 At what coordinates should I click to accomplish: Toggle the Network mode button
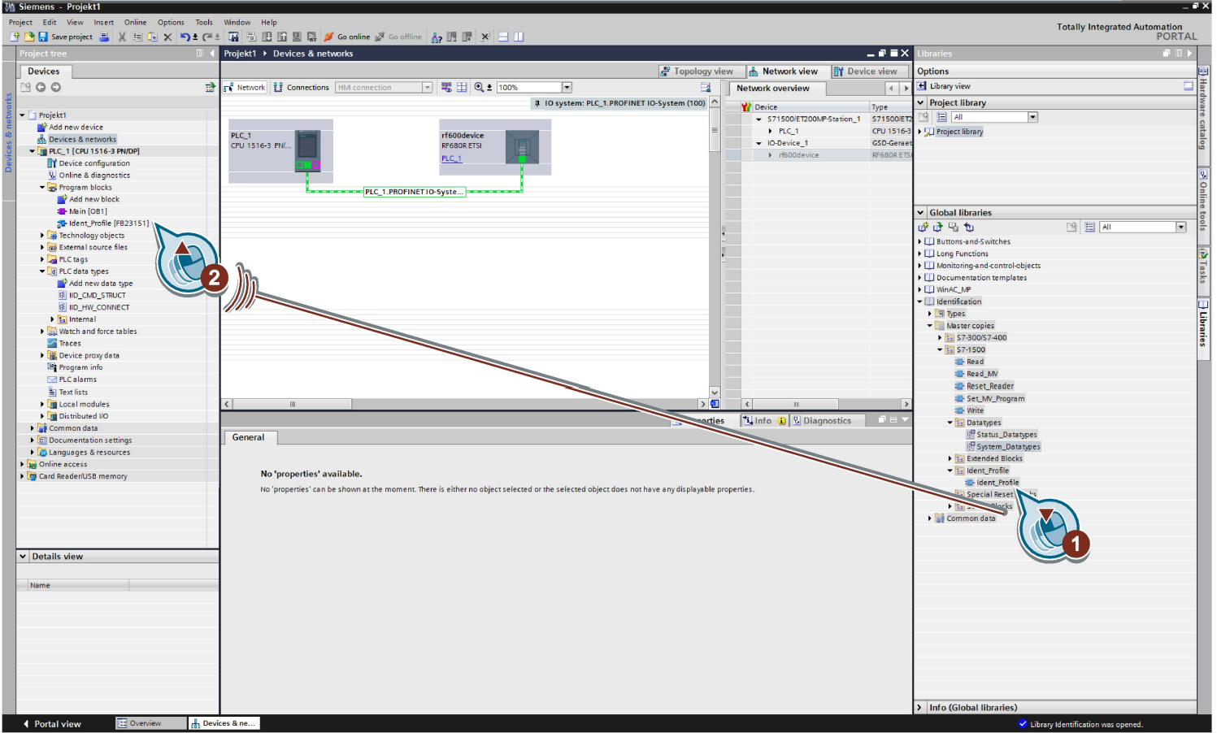point(245,87)
